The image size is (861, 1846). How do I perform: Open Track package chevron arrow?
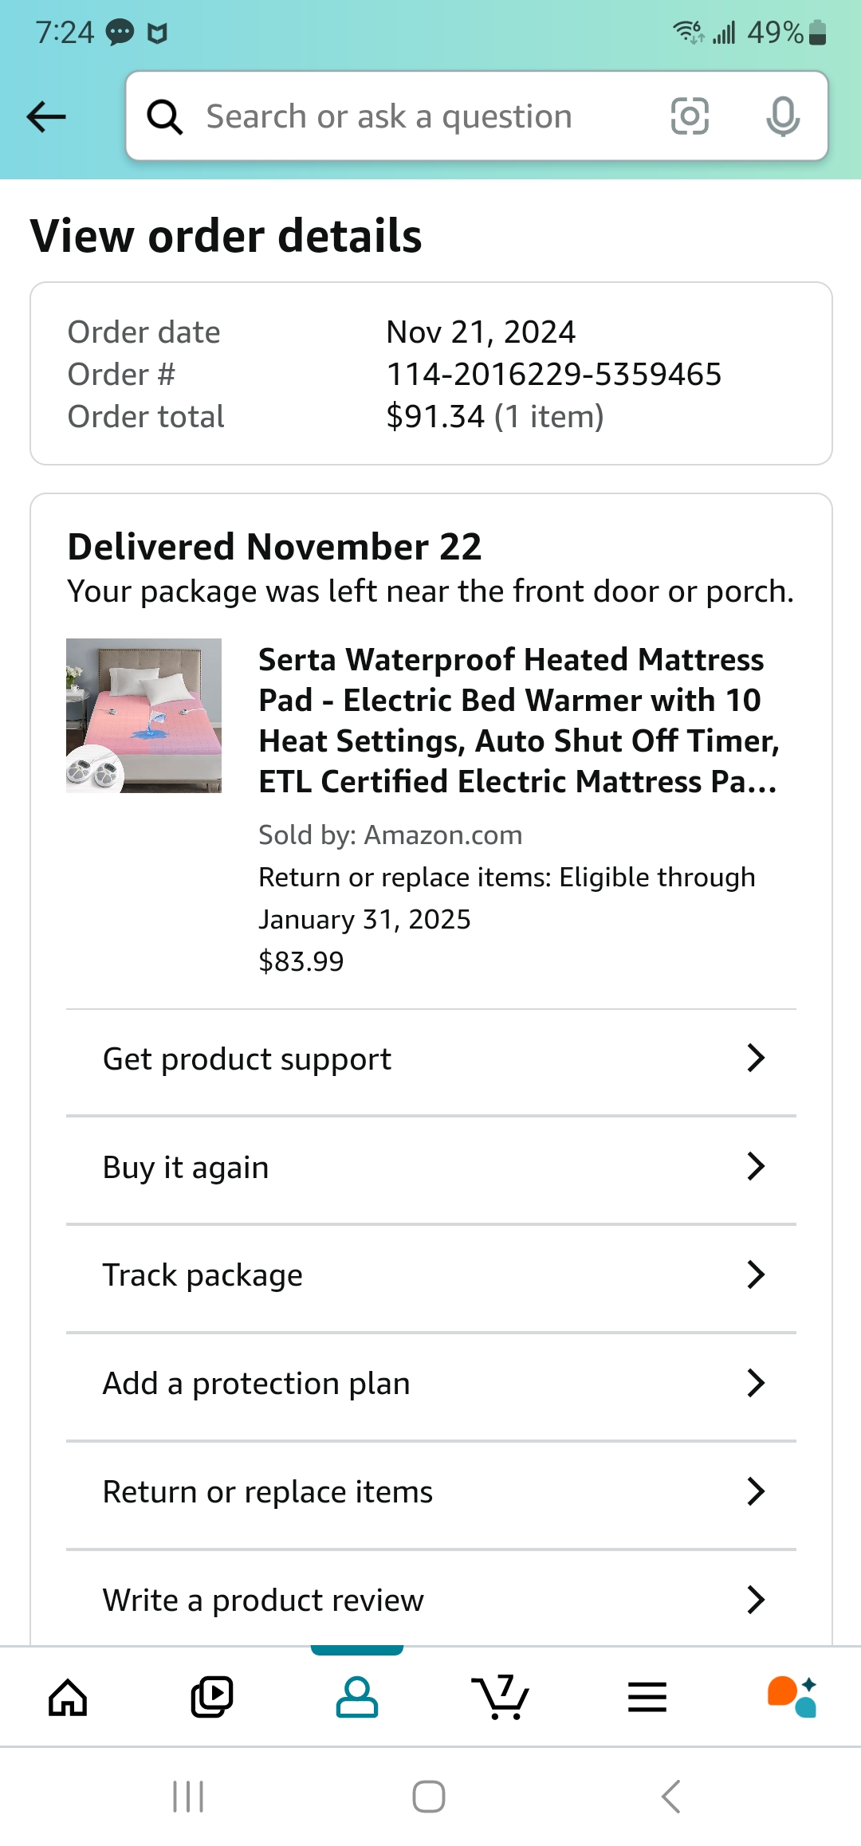click(756, 1275)
